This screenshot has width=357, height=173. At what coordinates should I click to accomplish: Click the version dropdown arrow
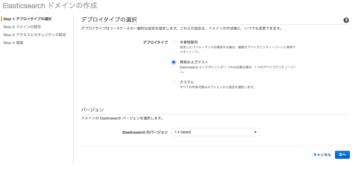click(x=255, y=132)
